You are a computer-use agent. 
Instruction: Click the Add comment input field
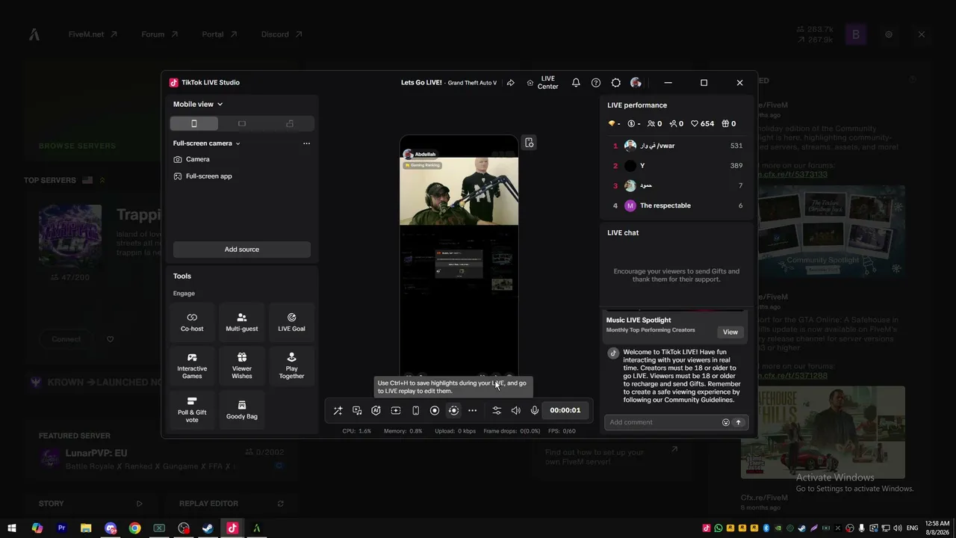(x=663, y=422)
